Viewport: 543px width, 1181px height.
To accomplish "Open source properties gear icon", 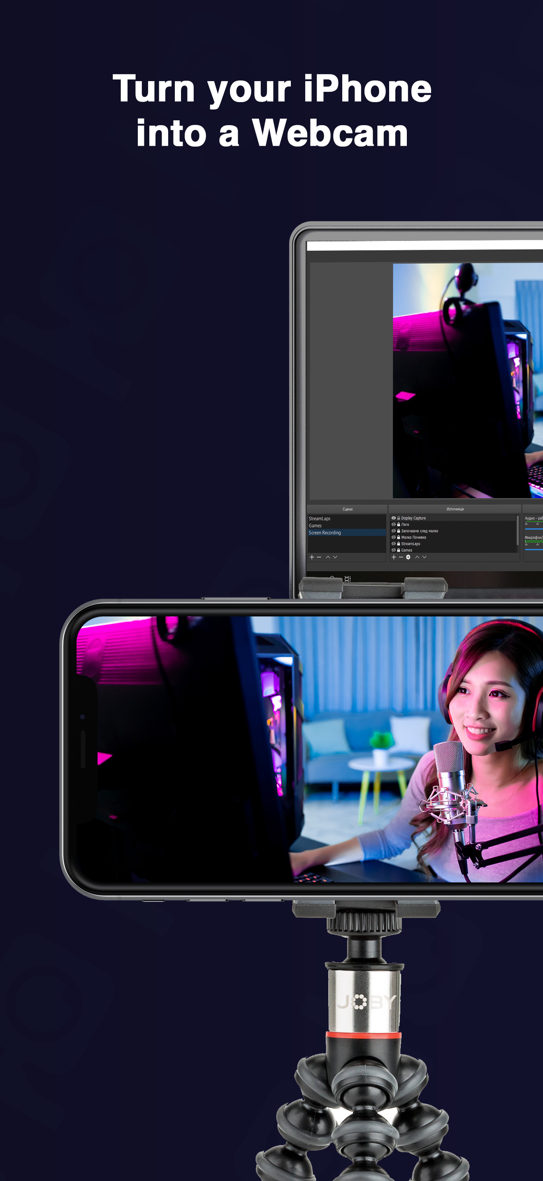I will point(408,557).
